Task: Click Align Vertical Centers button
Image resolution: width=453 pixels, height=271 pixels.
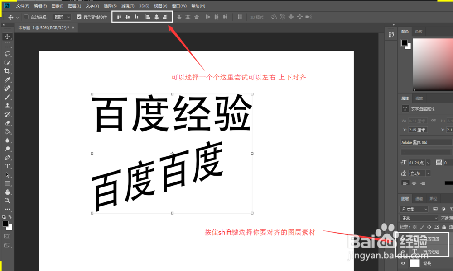Action: point(128,17)
